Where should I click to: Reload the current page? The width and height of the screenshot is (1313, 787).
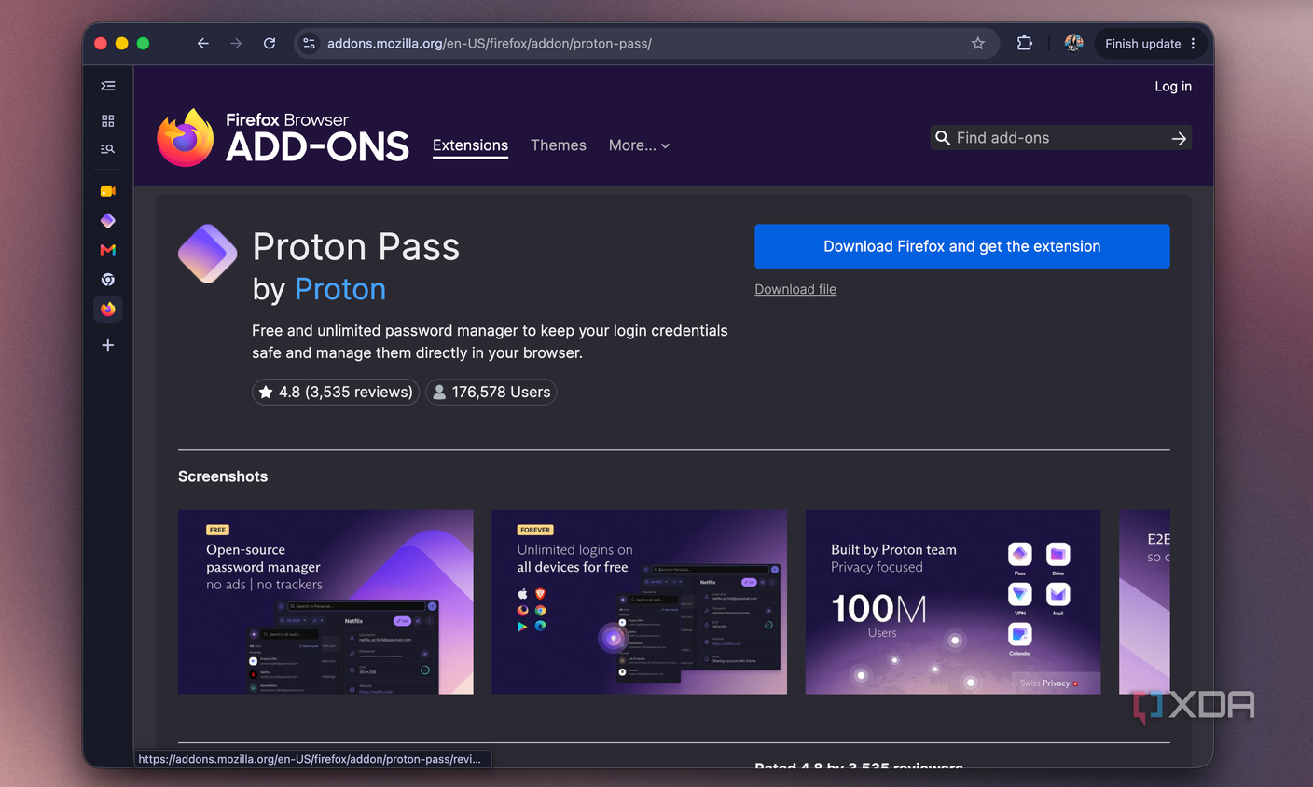270,44
